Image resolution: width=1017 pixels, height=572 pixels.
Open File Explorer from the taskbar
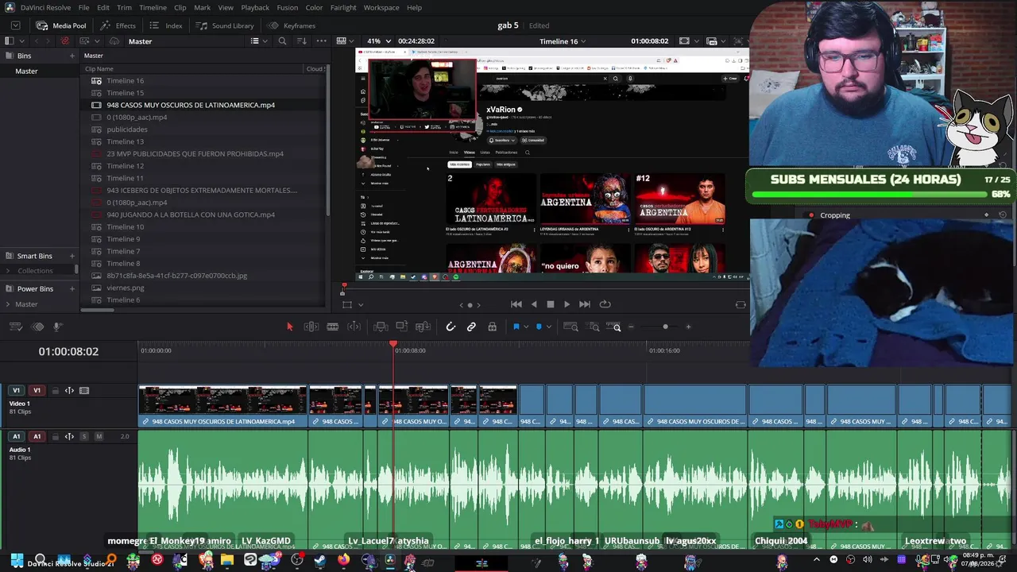point(227,560)
